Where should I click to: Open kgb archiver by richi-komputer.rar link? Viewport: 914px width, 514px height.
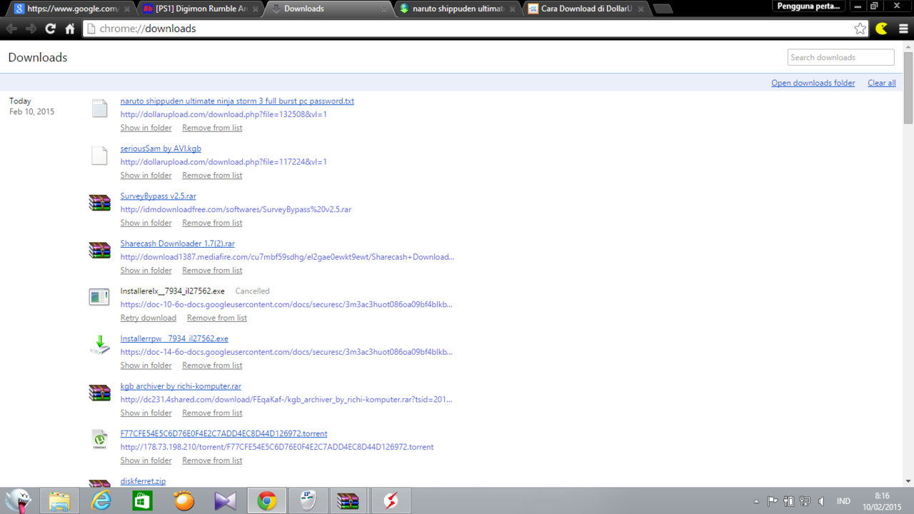pos(181,386)
